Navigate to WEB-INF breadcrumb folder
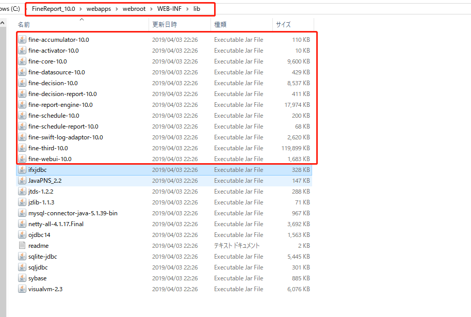 click(x=169, y=9)
